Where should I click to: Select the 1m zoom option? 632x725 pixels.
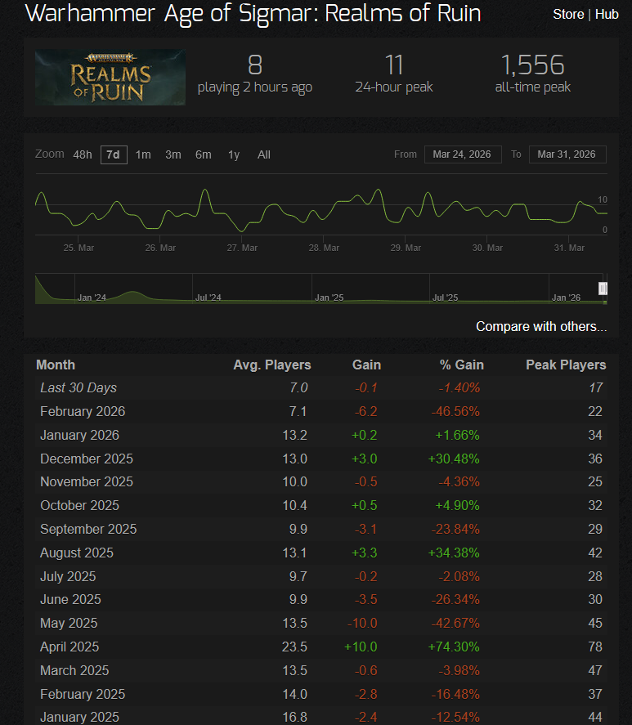[x=143, y=154]
